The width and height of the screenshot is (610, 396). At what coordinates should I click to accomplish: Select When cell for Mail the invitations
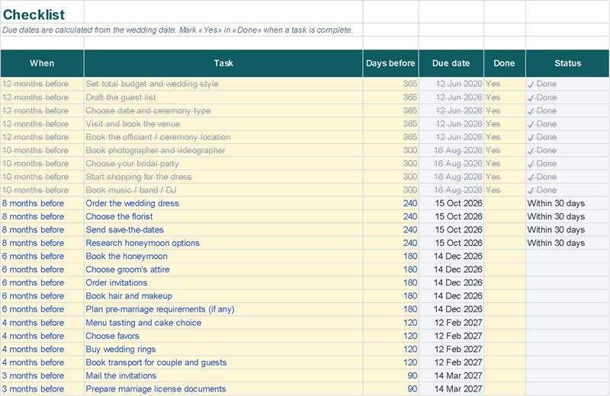pyautogui.click(x=42, y=375)
